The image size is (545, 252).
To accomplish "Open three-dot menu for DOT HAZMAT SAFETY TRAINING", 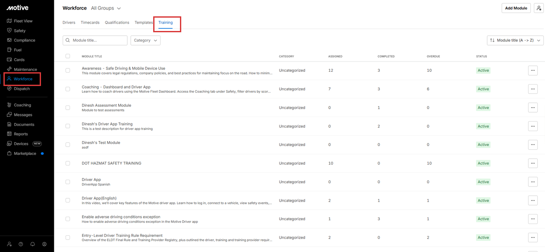I will (532, 163).
